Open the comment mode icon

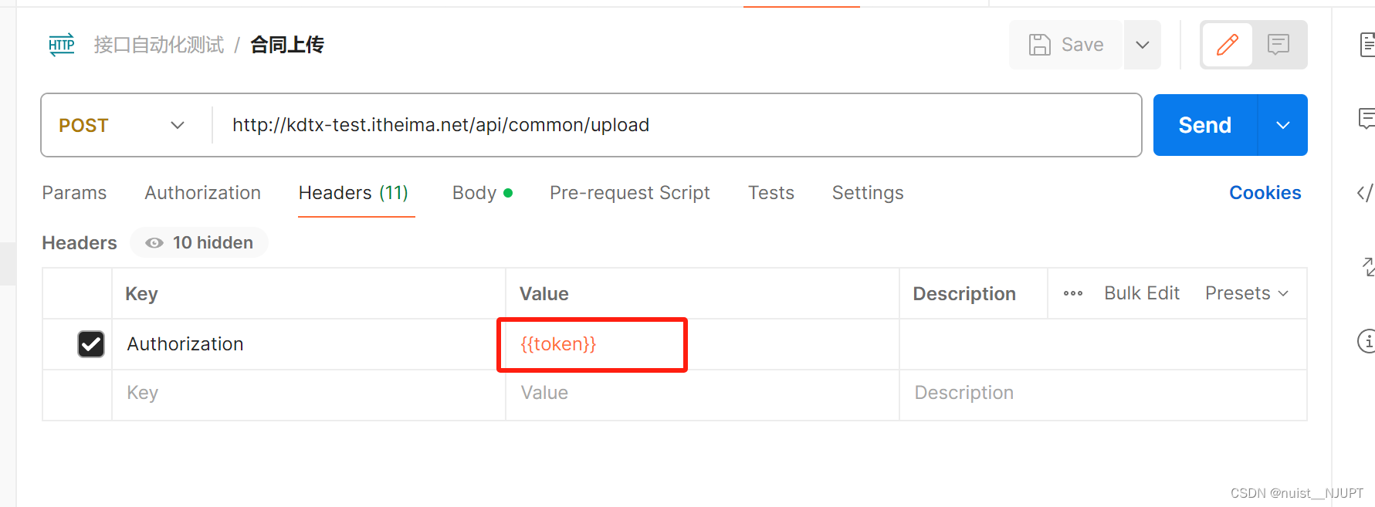point(1278,45)
